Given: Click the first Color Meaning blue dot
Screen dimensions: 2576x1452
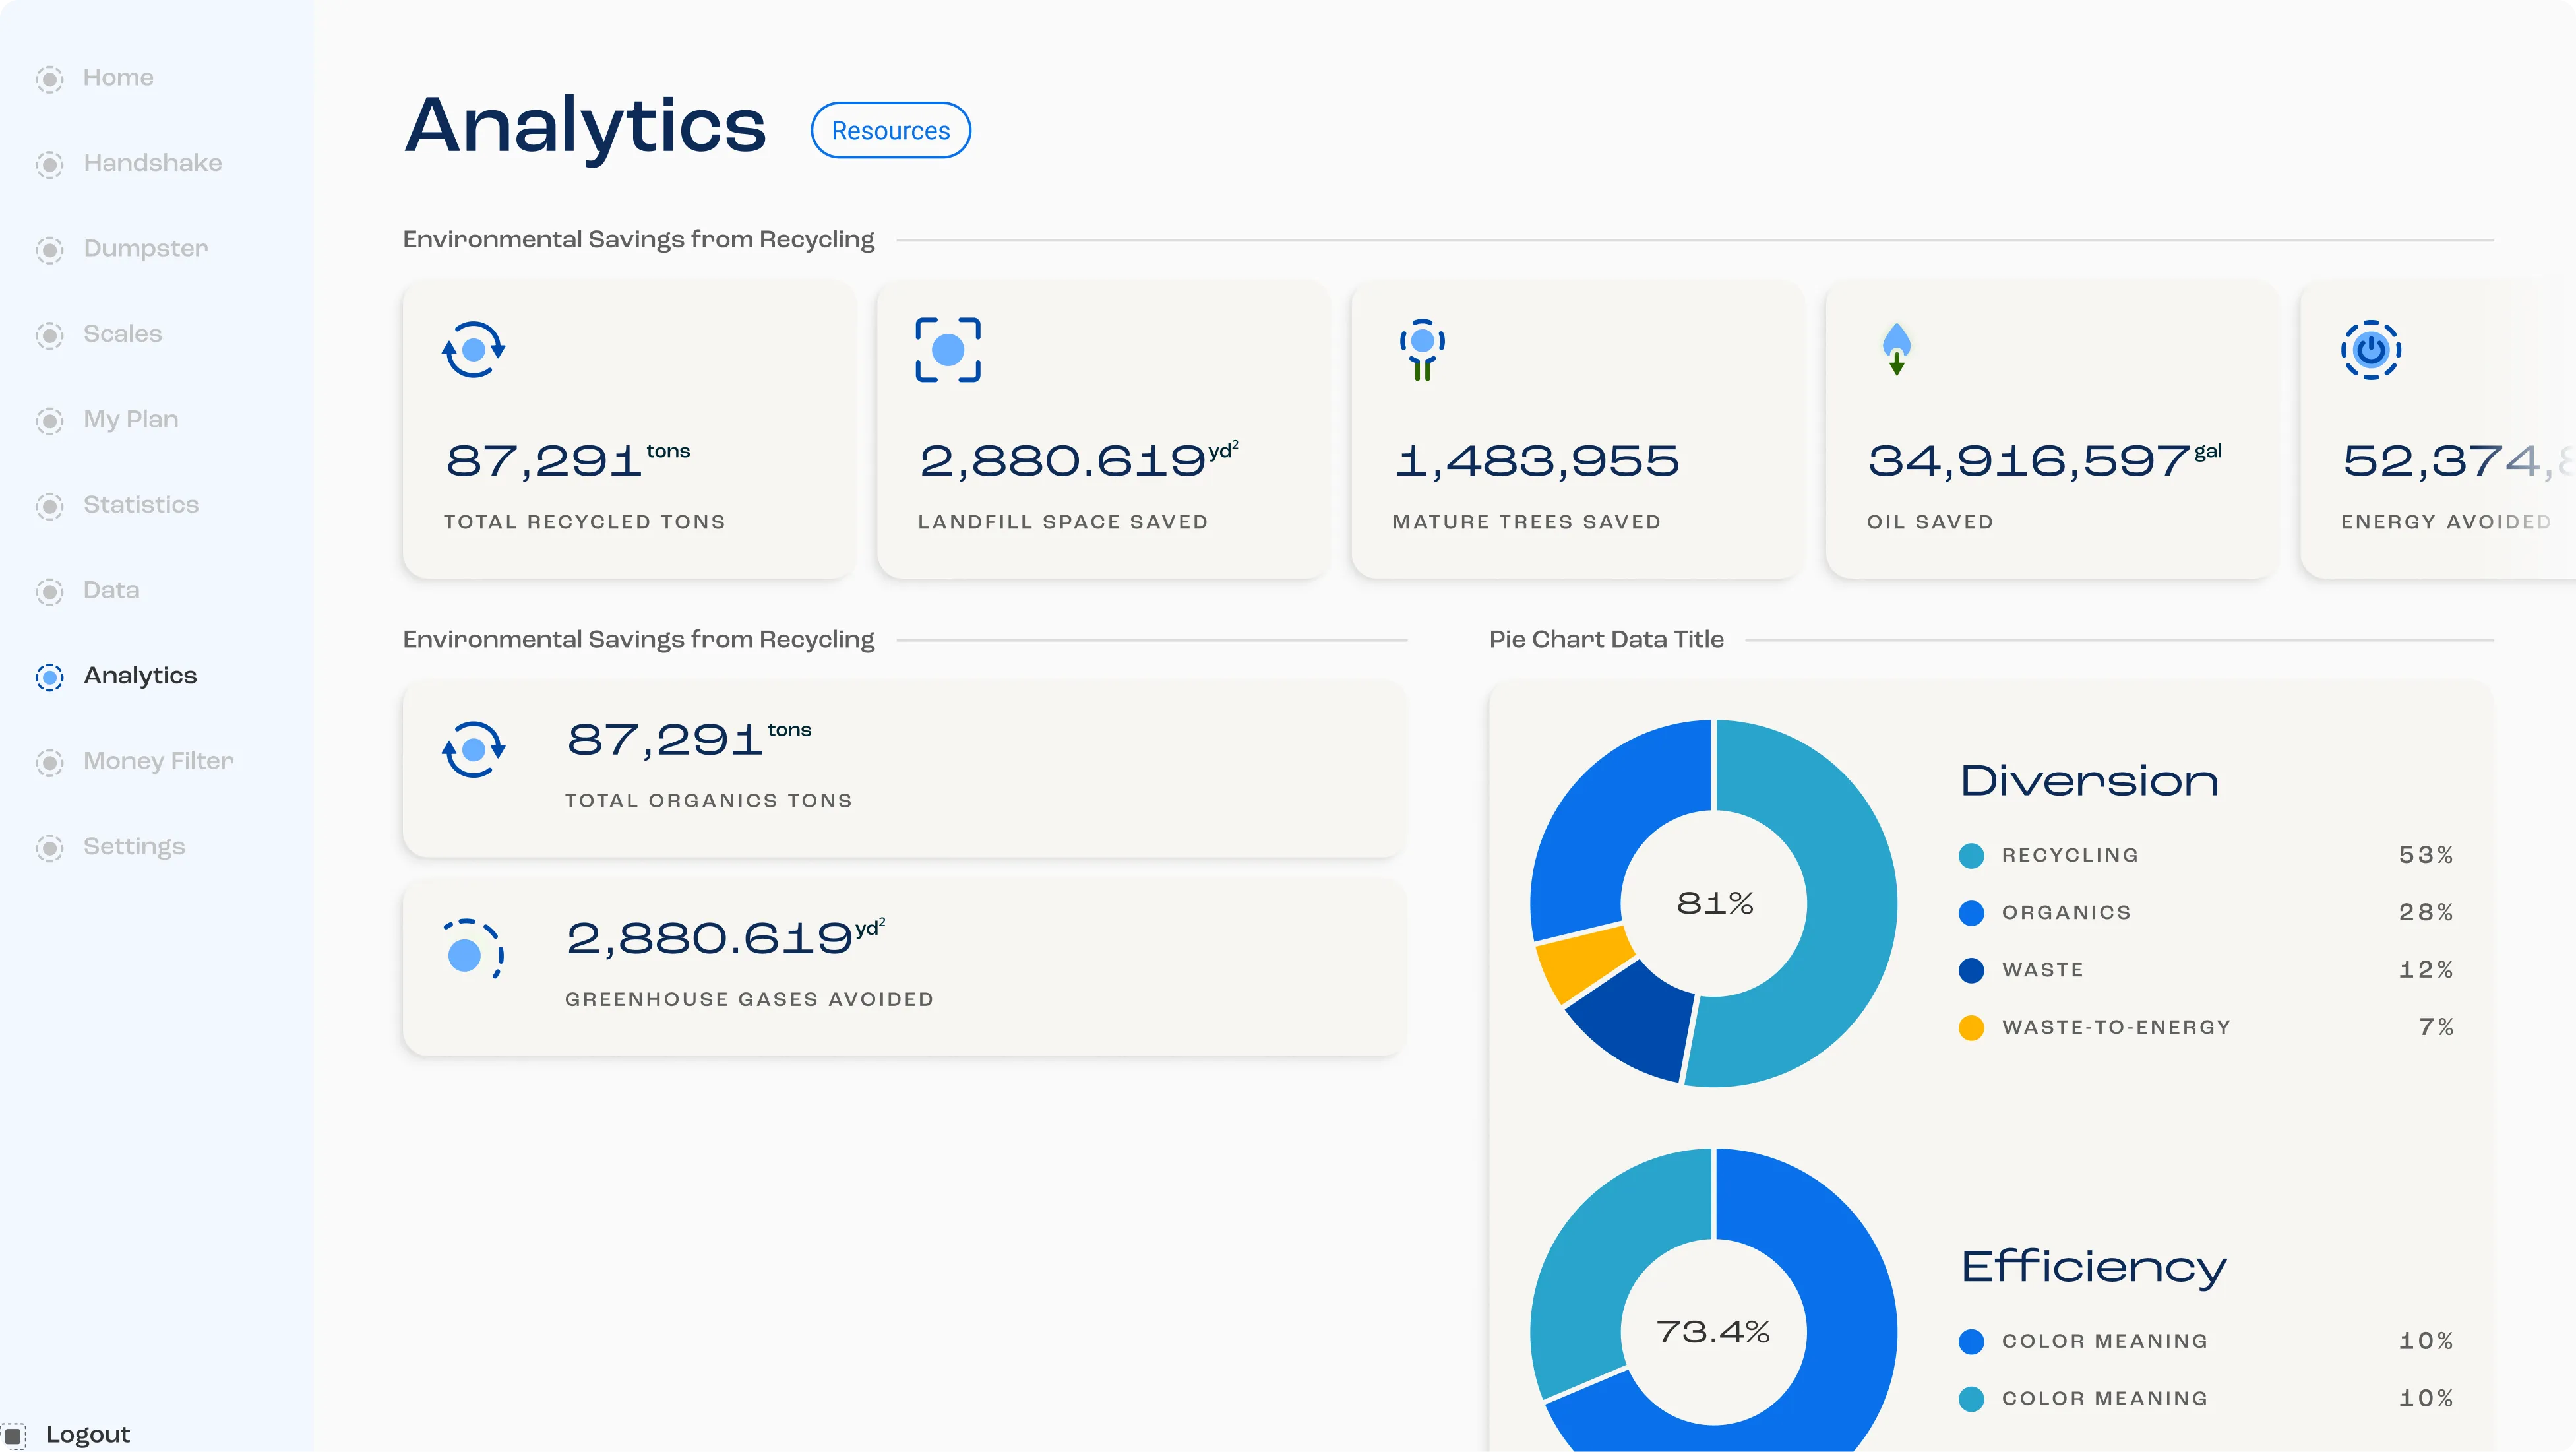Looking at the screenshot, I should coord(1971,1342).
